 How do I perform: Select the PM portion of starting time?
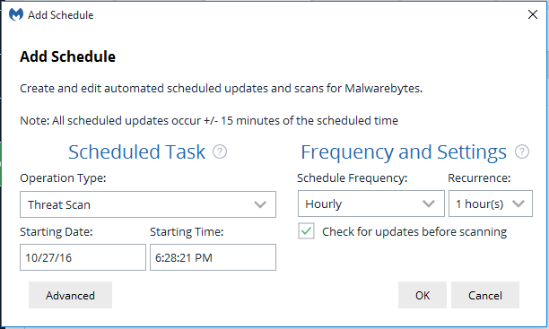(204, 257)
